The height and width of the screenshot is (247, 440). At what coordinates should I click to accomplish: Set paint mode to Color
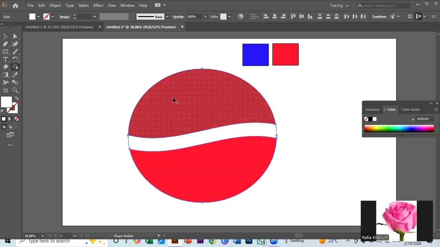[4, 119]
